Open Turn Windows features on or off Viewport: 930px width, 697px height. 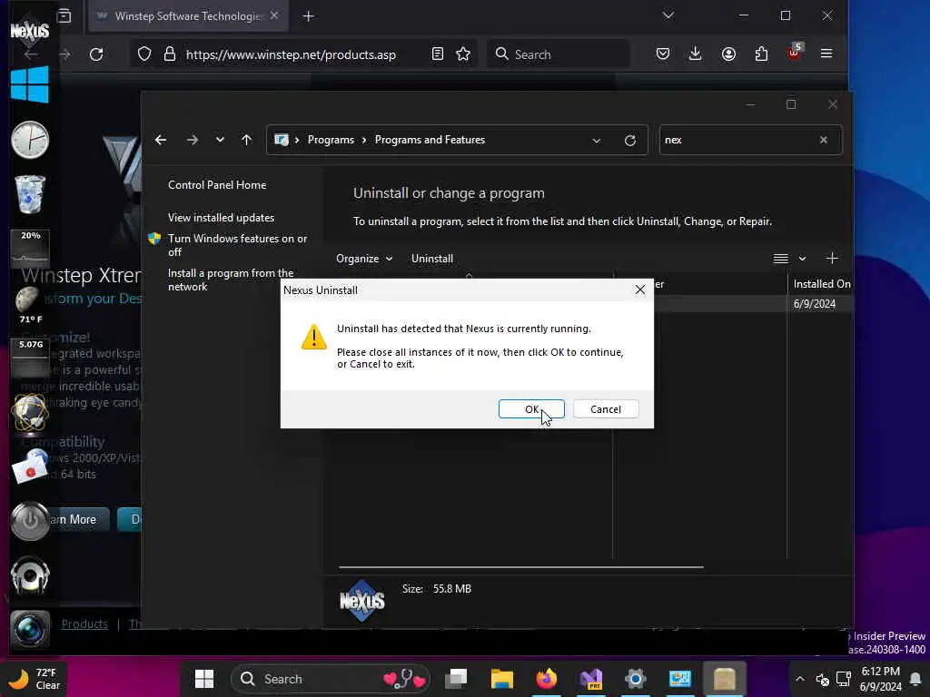coord(237,245)
